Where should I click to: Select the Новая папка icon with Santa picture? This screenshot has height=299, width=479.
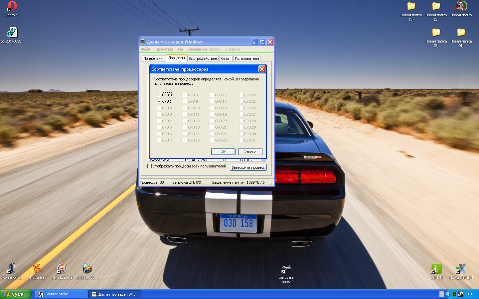click(461, 9)
